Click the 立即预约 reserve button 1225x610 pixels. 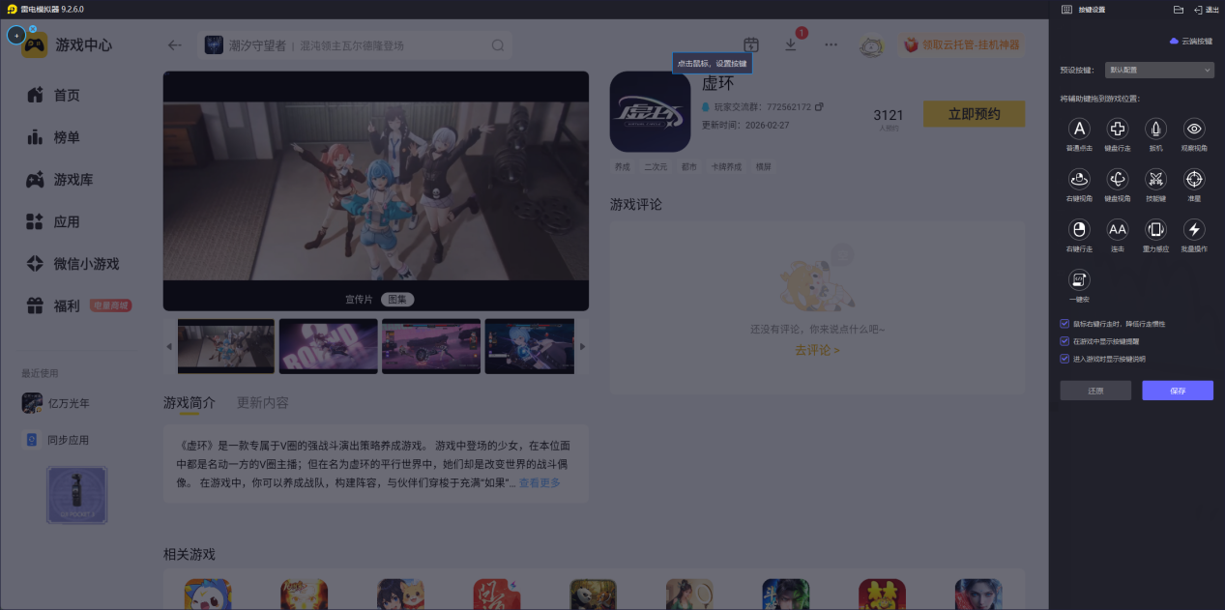pyautogui.click(x=974, y=114)
